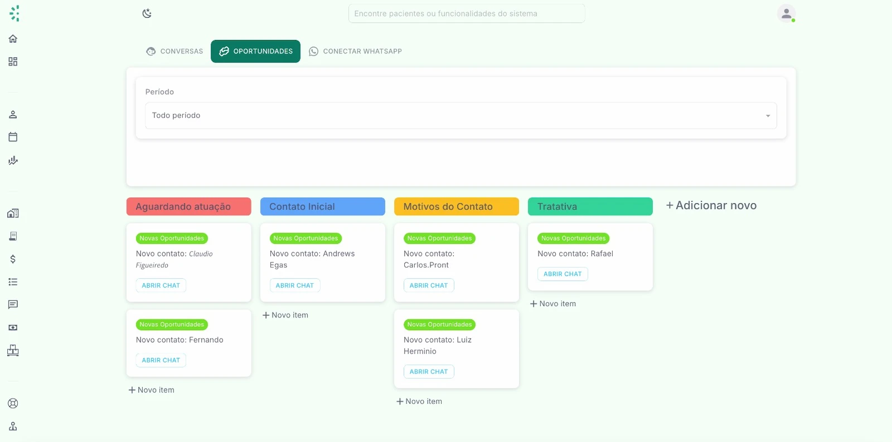Select the Oportunidades tab
This screenshot has width=892, height=442.
coord(255,51)
